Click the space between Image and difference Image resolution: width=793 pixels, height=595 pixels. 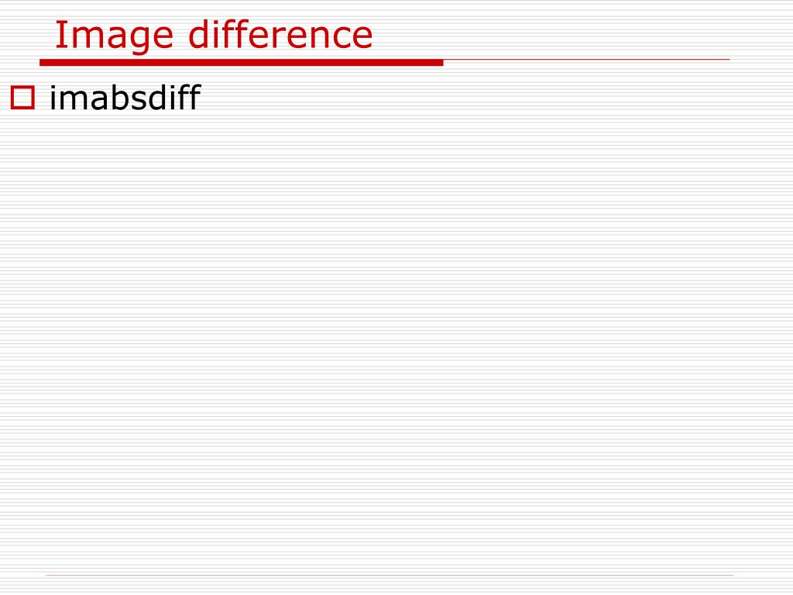180,34
